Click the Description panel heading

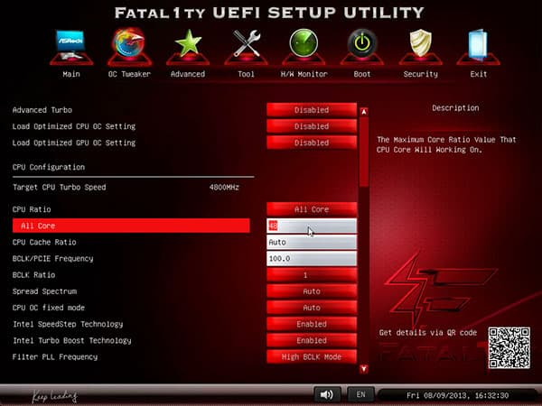[x=455, y=108]
